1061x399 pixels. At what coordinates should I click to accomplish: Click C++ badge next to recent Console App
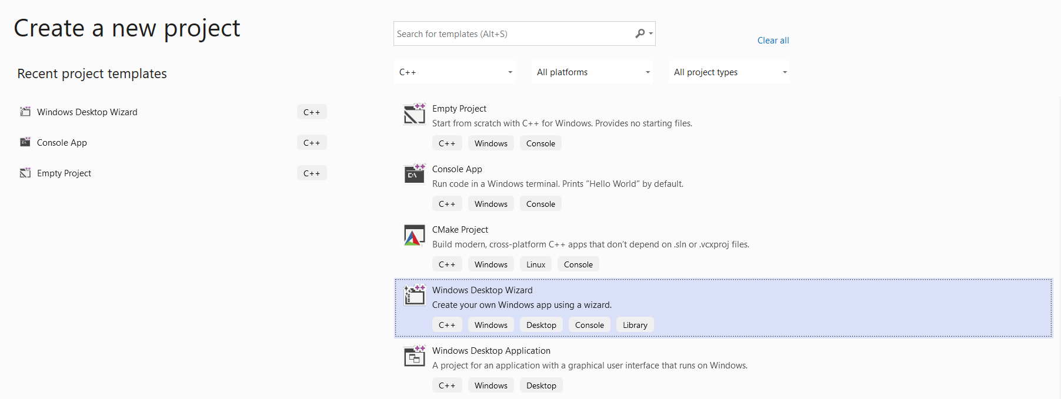tap(312, 142)
